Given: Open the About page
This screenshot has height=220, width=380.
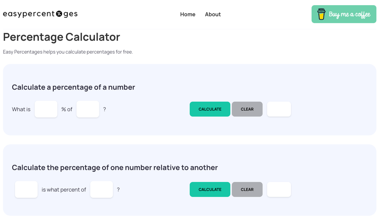Looking at the screenshot, I should [213, 14].
